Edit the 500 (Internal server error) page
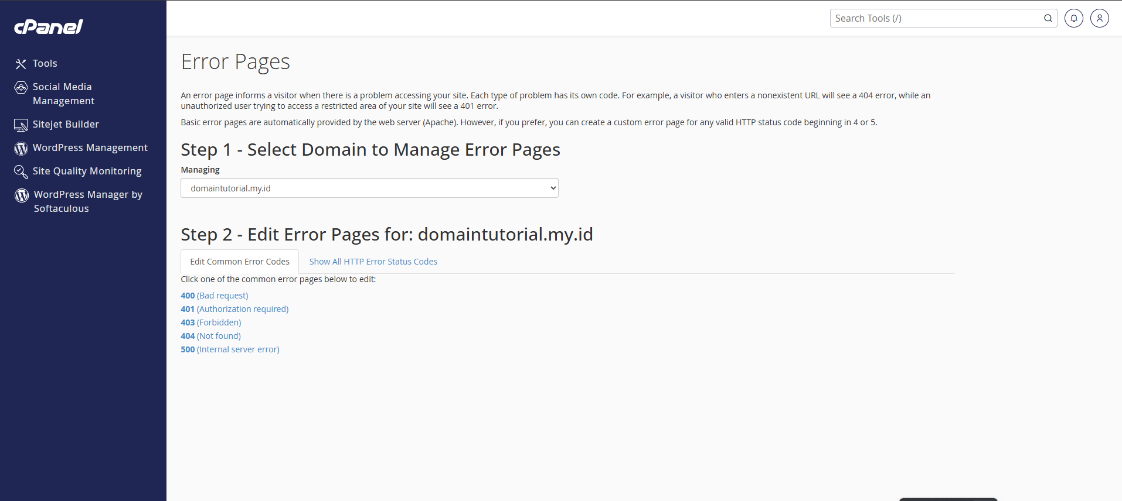 click(230, 349)
